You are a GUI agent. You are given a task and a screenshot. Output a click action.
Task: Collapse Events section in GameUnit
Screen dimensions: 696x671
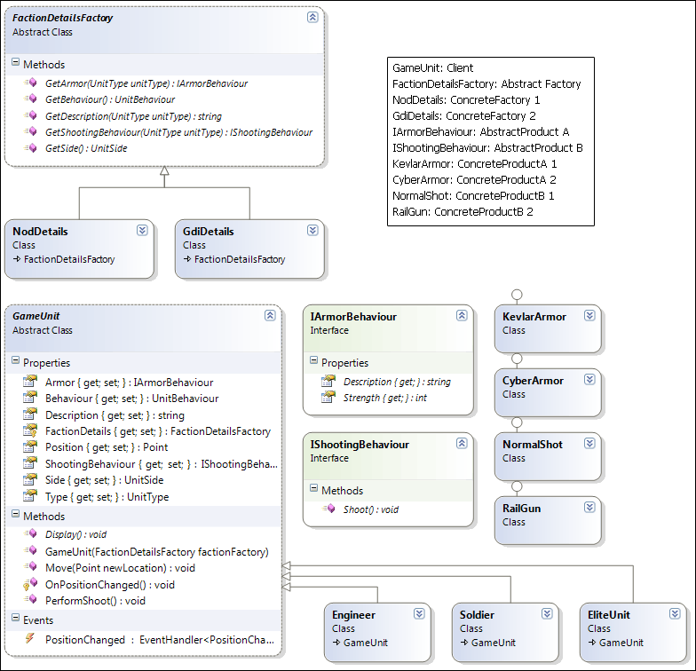16,618
